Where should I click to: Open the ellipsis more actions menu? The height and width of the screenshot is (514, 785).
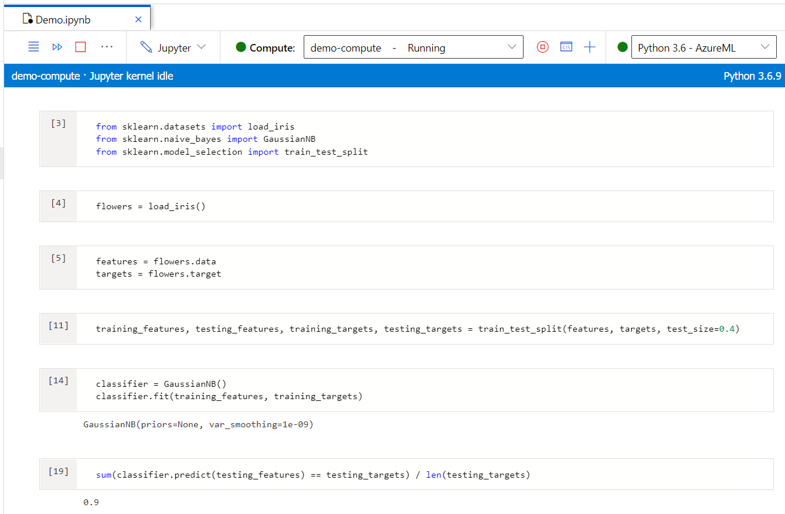click(106, 47)
